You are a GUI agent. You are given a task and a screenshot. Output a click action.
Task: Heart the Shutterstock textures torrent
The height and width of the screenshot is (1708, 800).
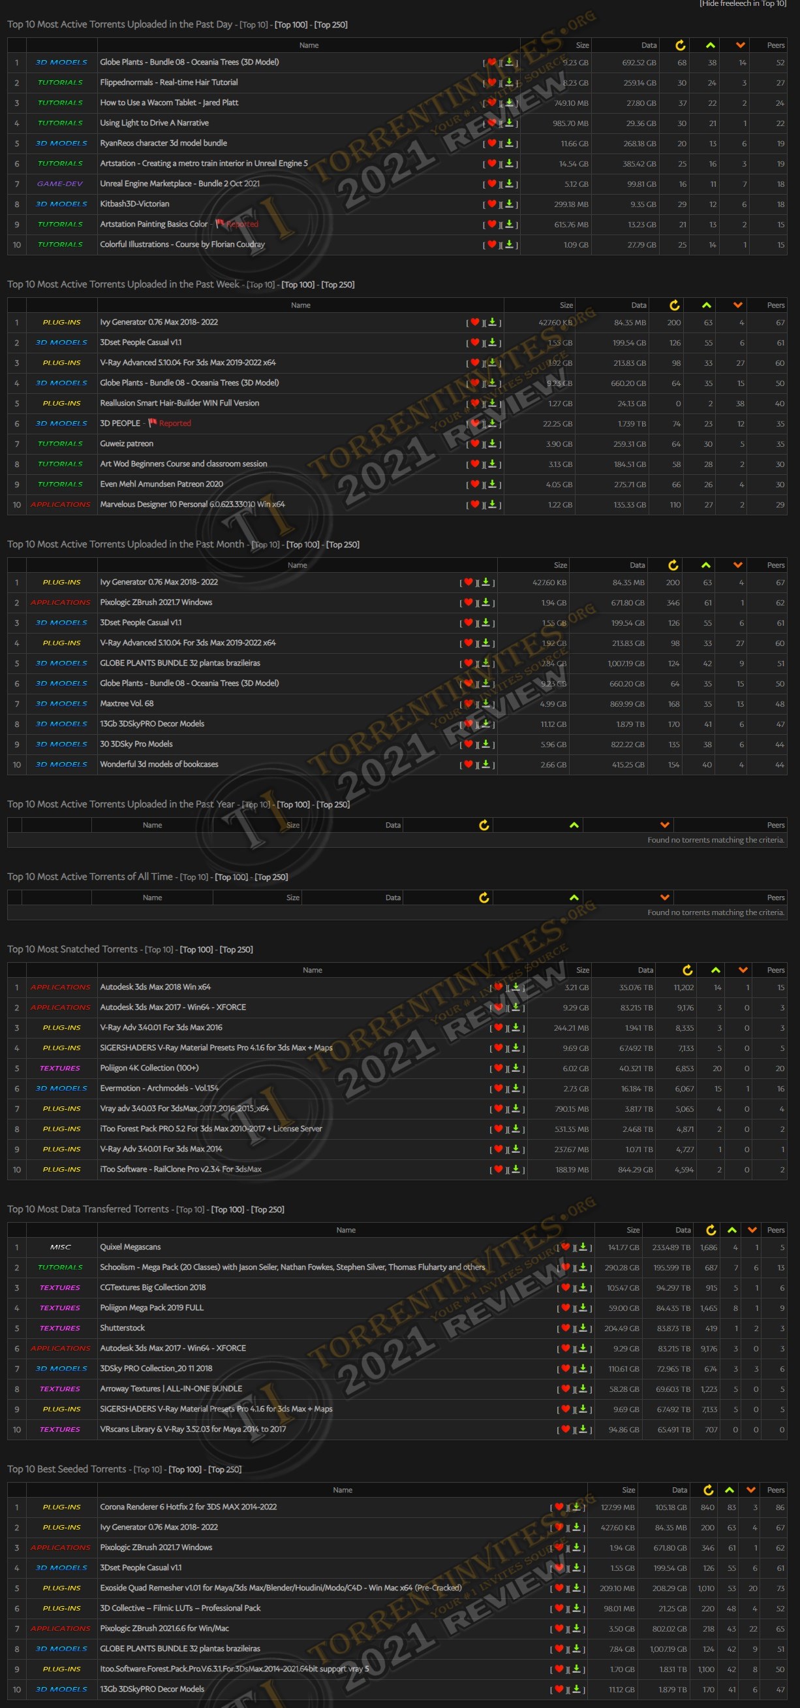(x=566, y=1328)
